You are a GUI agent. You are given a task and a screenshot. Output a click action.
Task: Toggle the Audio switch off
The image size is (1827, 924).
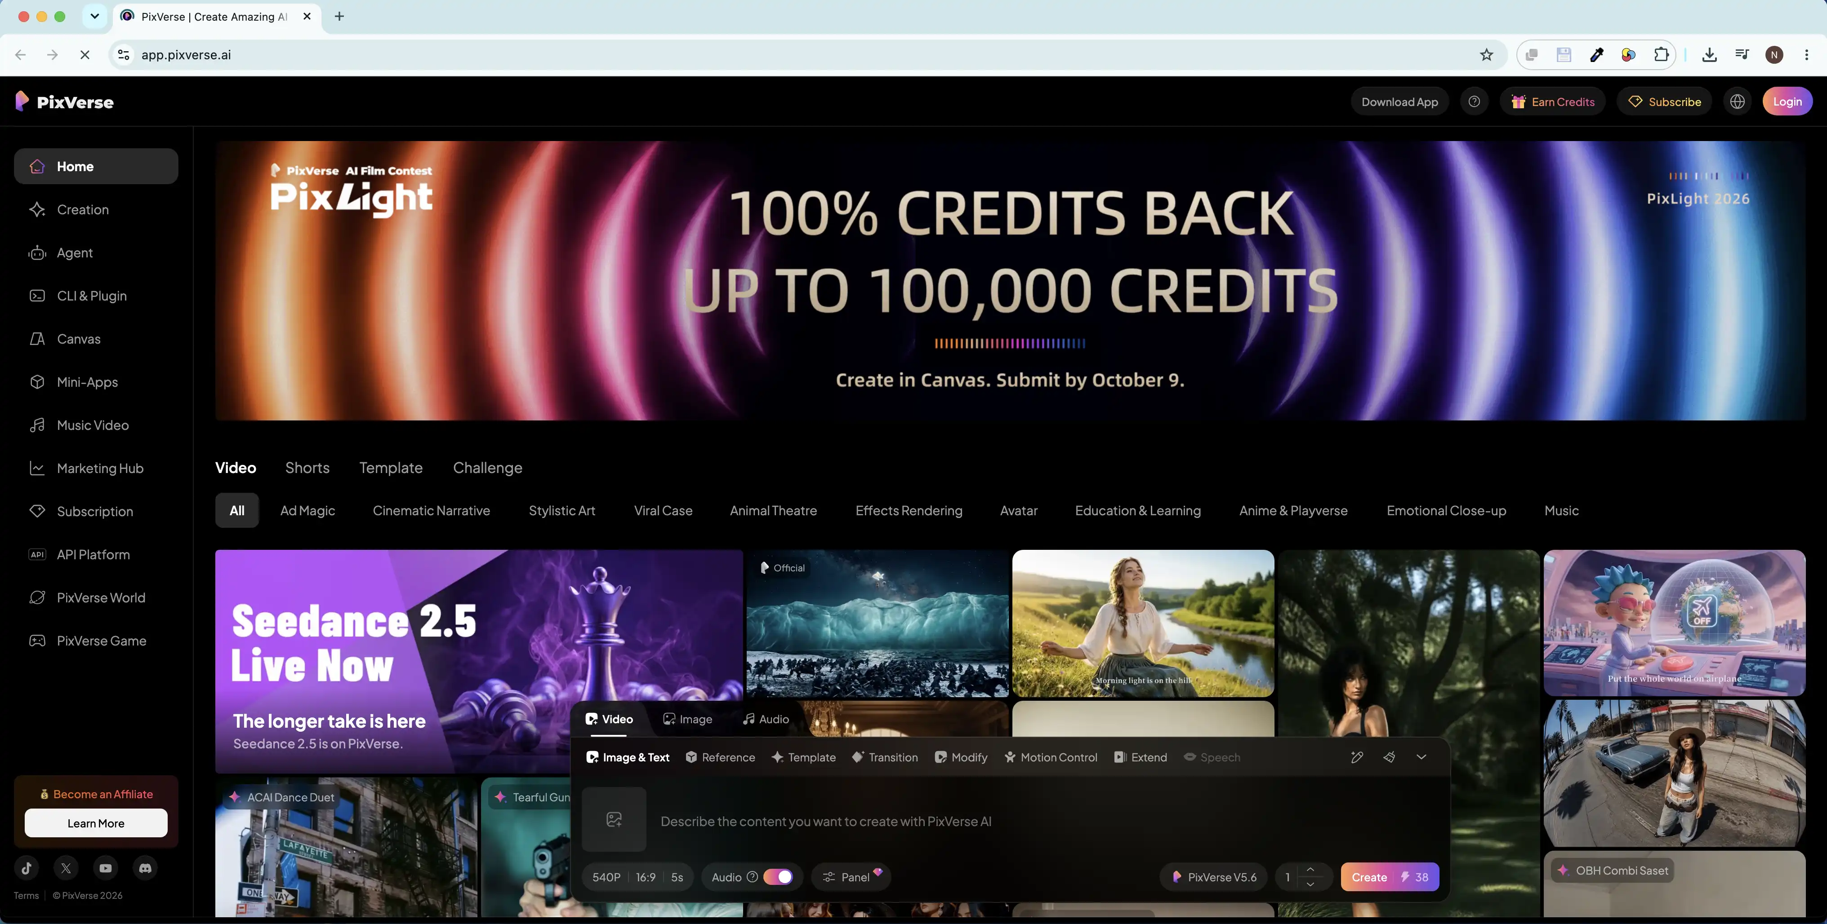778,876
